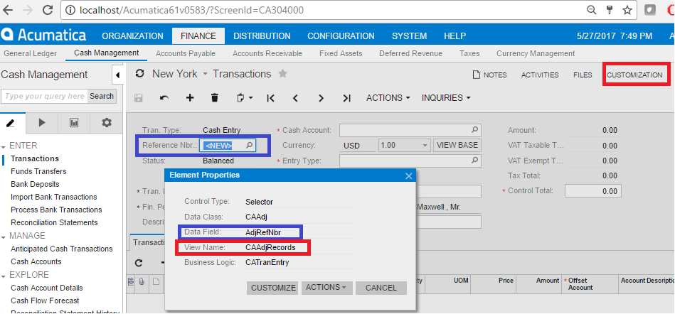Delete the record with trash icon

(x=215, y=98)
